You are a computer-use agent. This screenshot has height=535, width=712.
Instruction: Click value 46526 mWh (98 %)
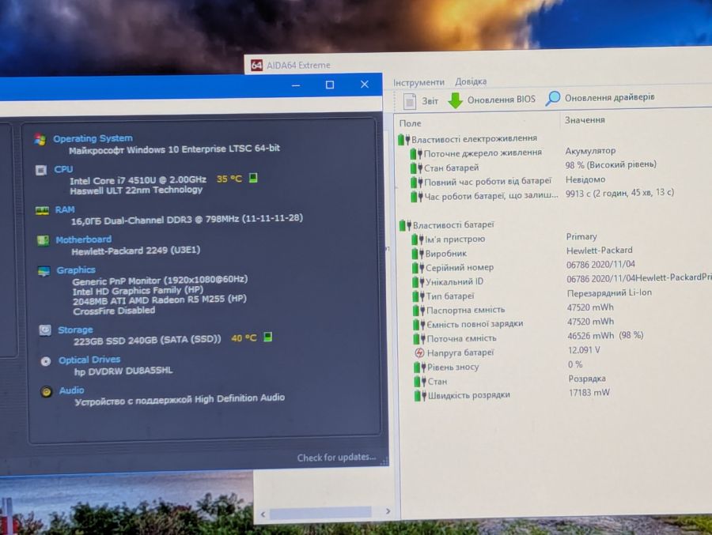click(x=605, y=335)
